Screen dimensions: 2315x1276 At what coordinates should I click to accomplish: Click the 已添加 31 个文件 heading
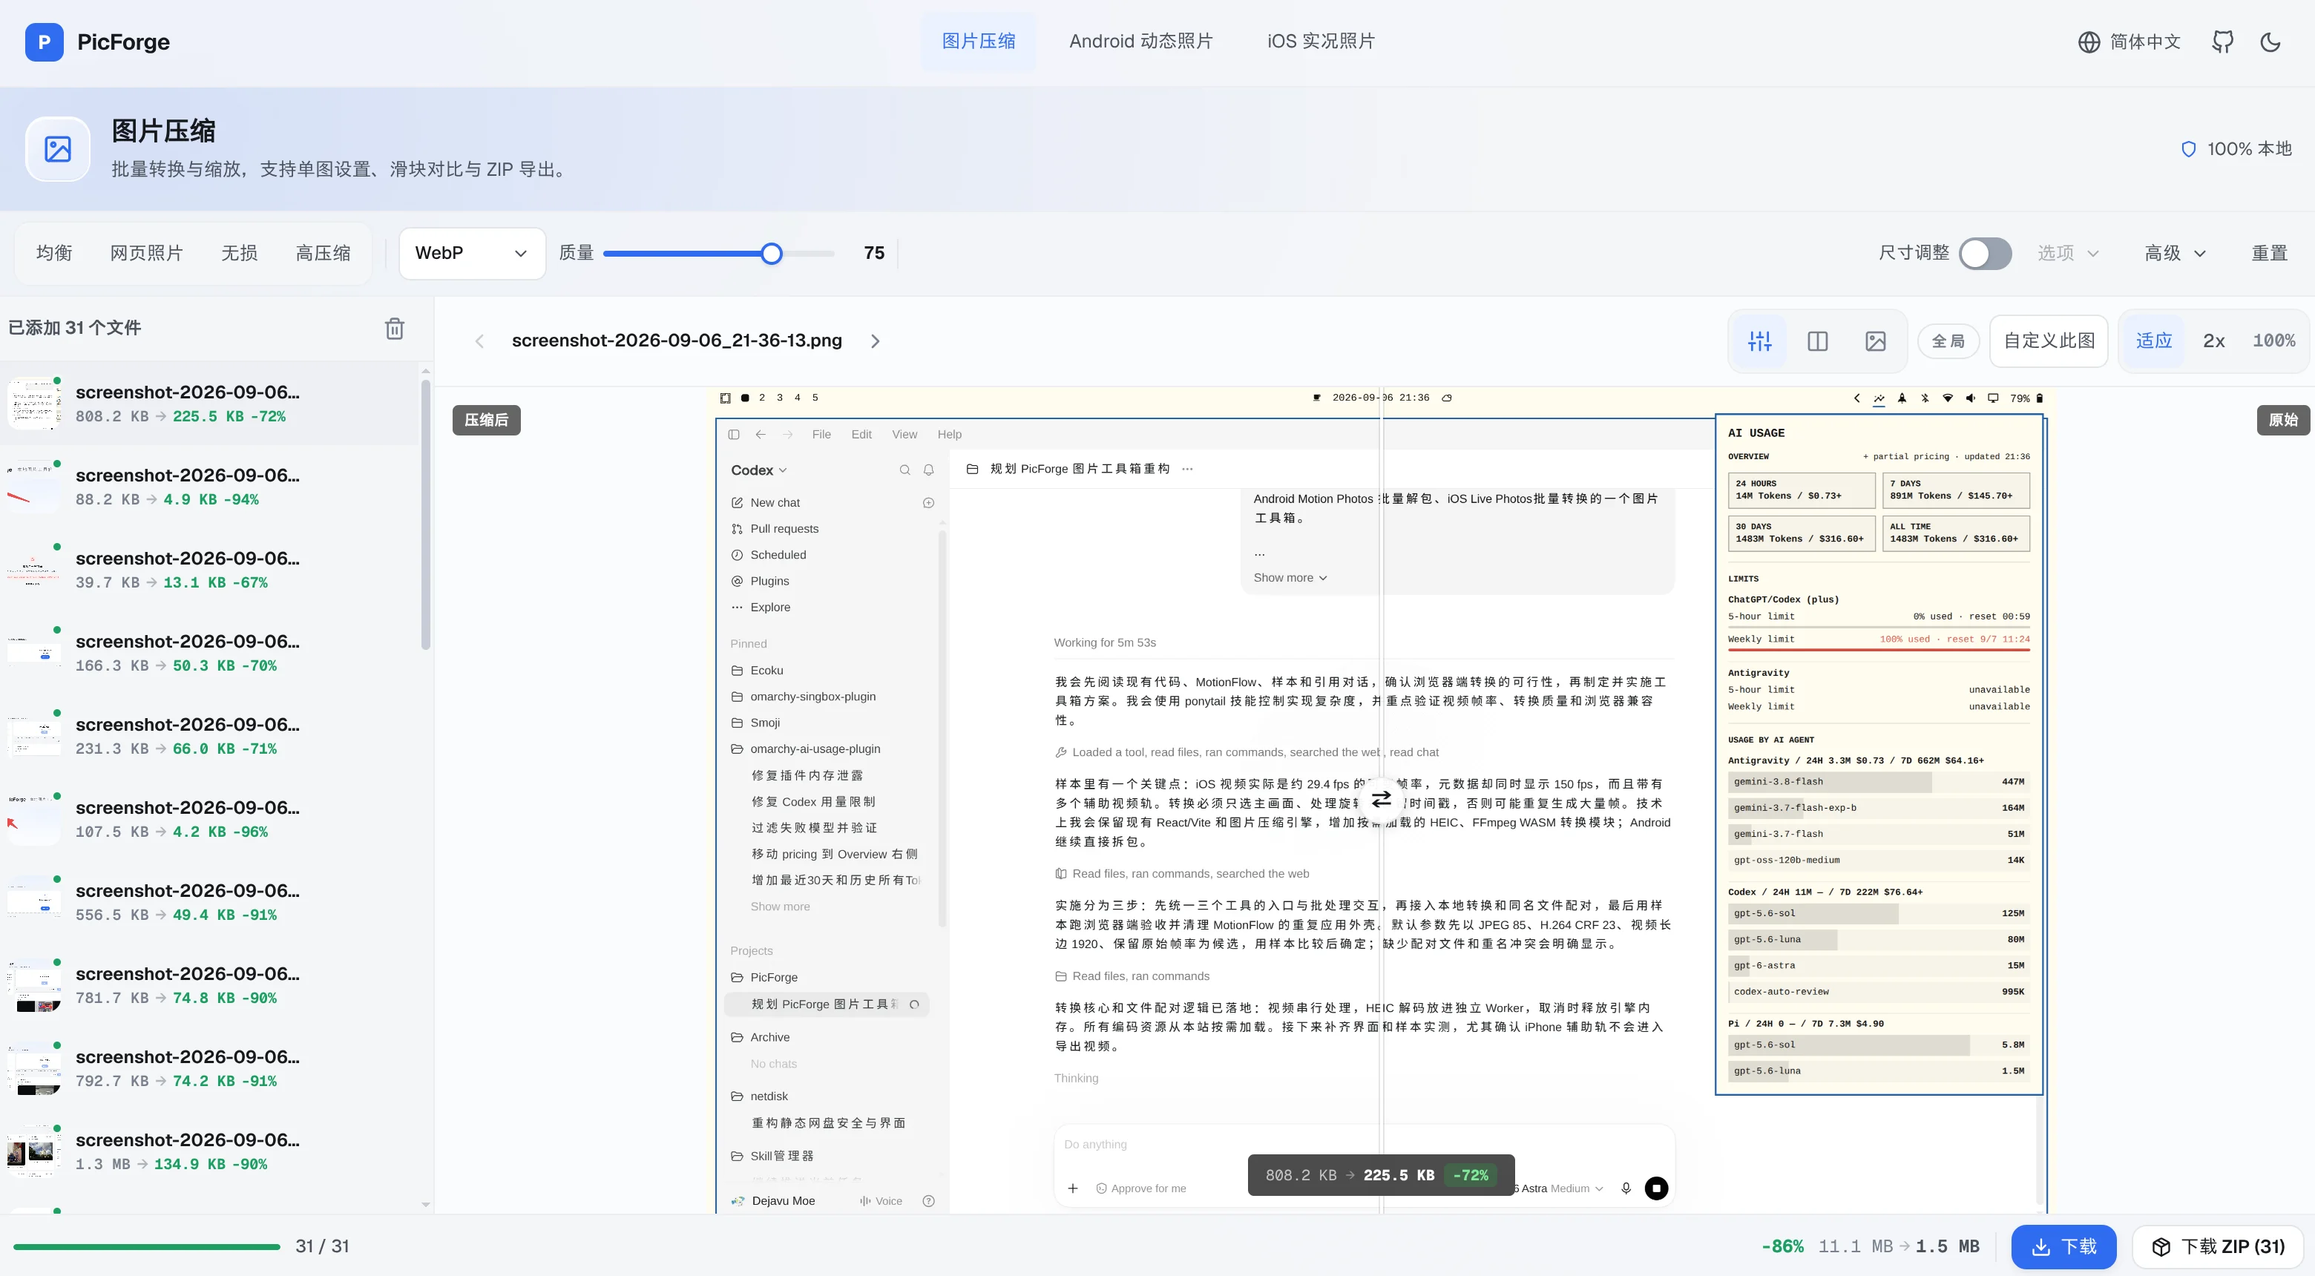pos(75,328)
